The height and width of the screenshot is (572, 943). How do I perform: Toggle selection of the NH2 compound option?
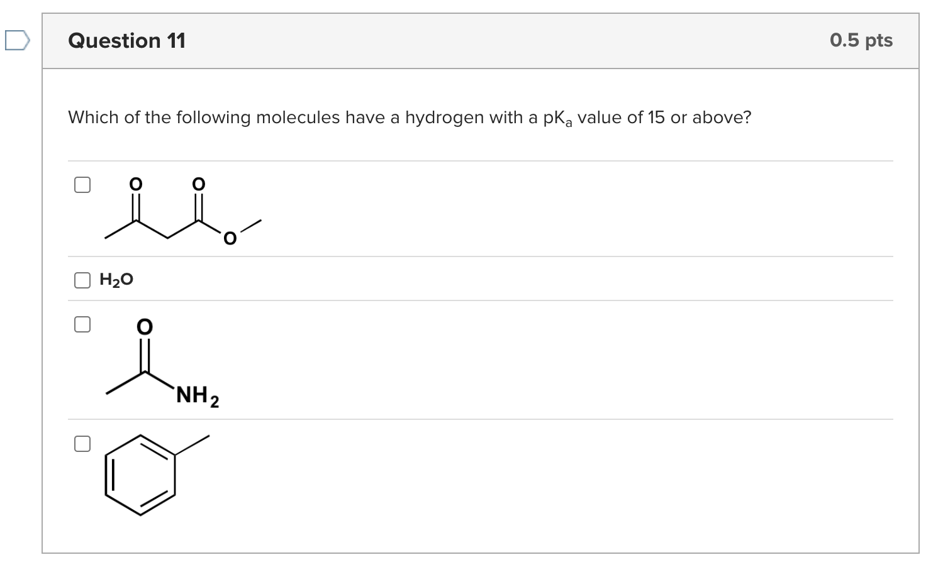pos(82,324)
